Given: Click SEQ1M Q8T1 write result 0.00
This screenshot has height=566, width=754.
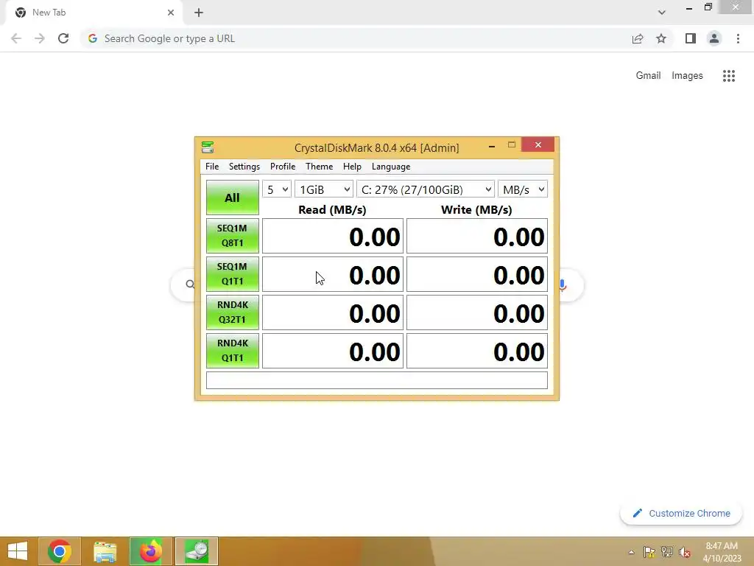Looking at the screenshot, I should coord(477,236).
